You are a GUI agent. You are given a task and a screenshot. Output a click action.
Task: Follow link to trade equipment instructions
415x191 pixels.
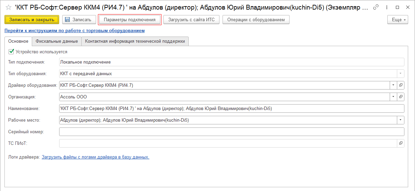pyautogui.click(x=75, y=31)
